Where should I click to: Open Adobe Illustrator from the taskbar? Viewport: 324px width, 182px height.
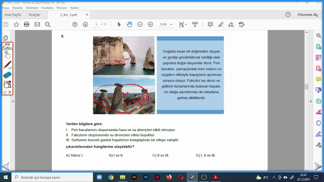134,177
